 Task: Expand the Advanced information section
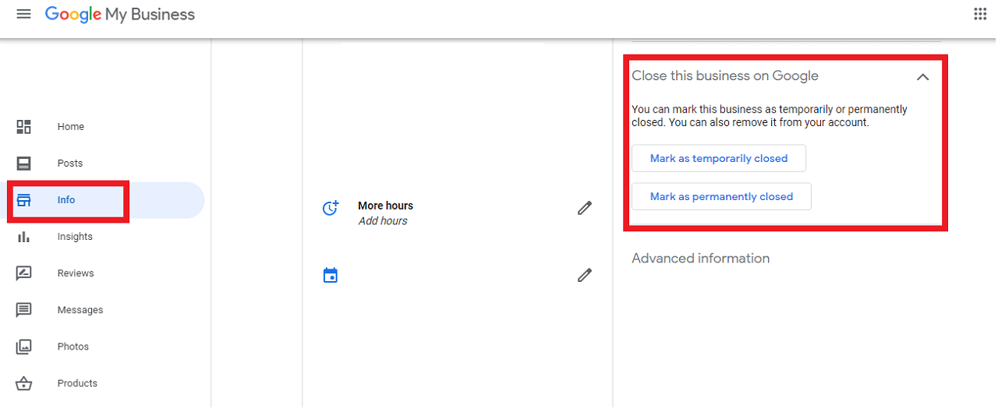point(700,259)
